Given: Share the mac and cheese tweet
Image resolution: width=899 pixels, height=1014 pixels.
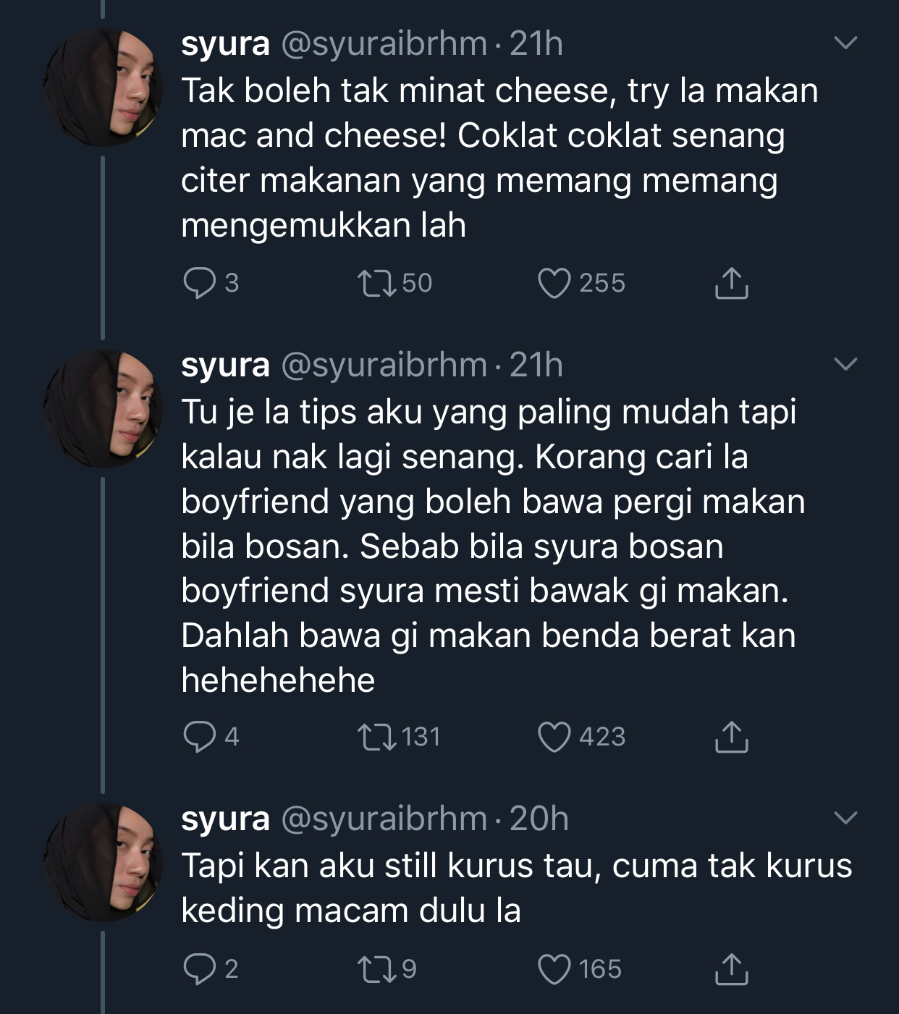Looking at the screenshot, I should coord(731,283).
